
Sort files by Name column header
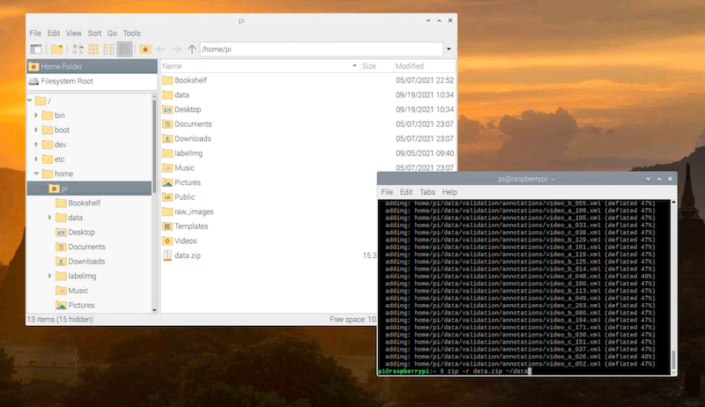(260, 66)
